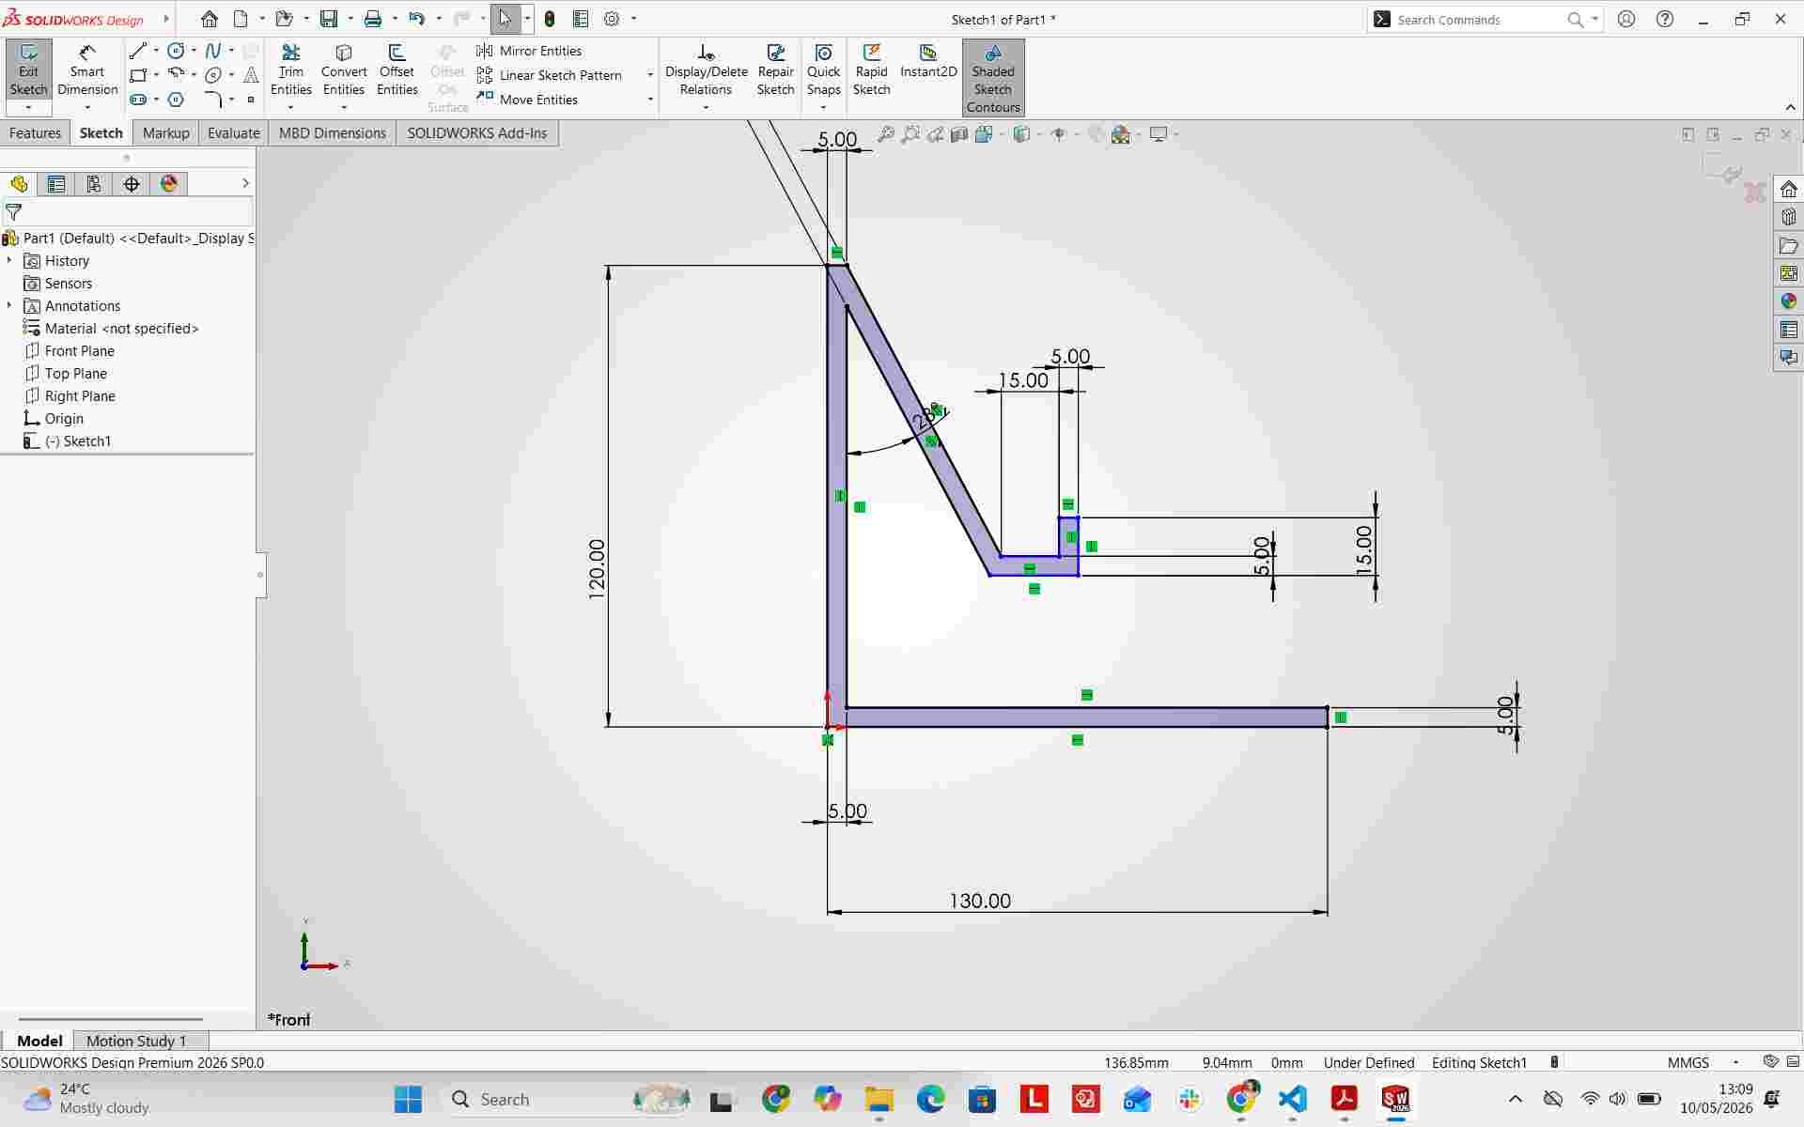
Task: Open File Properties icon in the top toolbar
Action: click(x=581, y=19)
